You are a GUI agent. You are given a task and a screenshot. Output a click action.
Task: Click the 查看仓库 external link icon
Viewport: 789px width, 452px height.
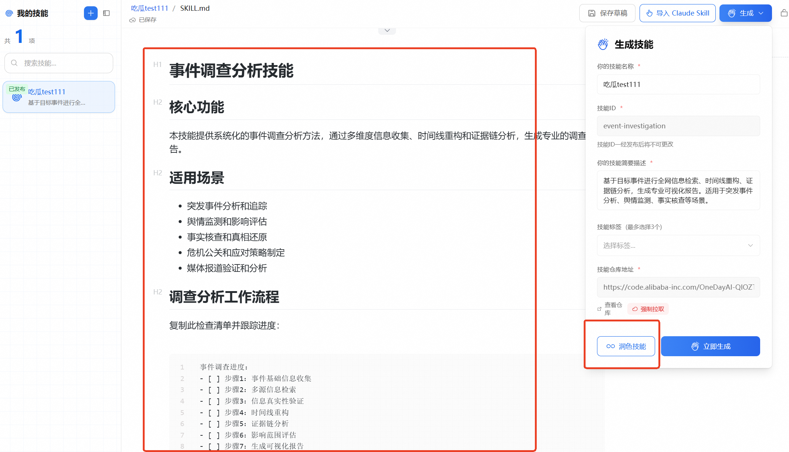click(x=600, y=309)
